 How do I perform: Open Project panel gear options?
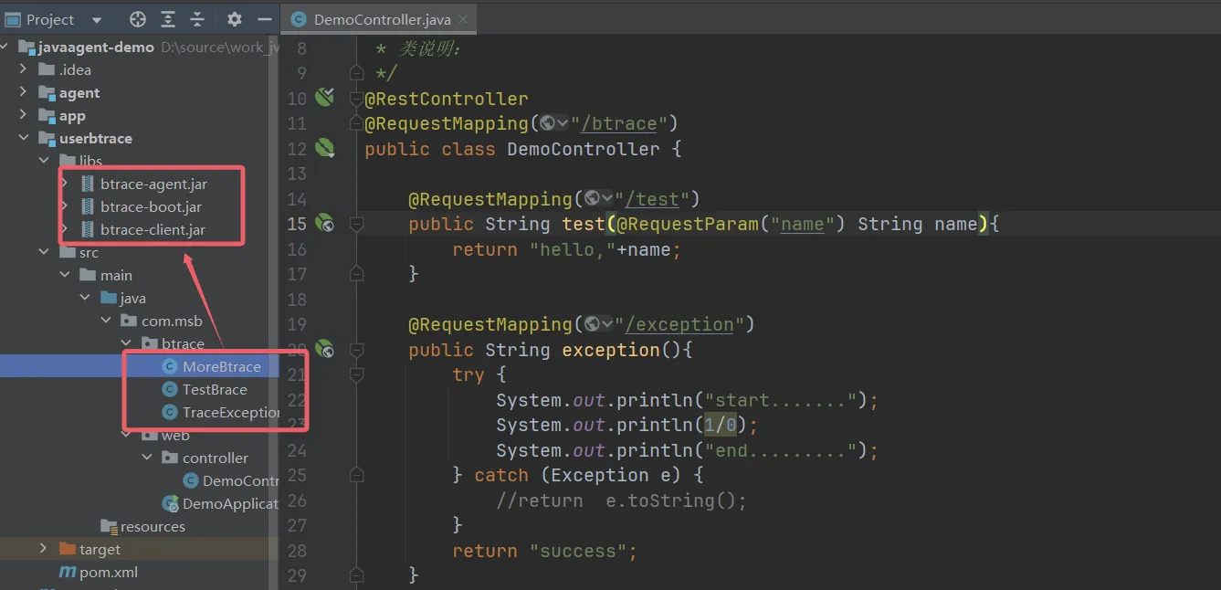click(235, 19)
